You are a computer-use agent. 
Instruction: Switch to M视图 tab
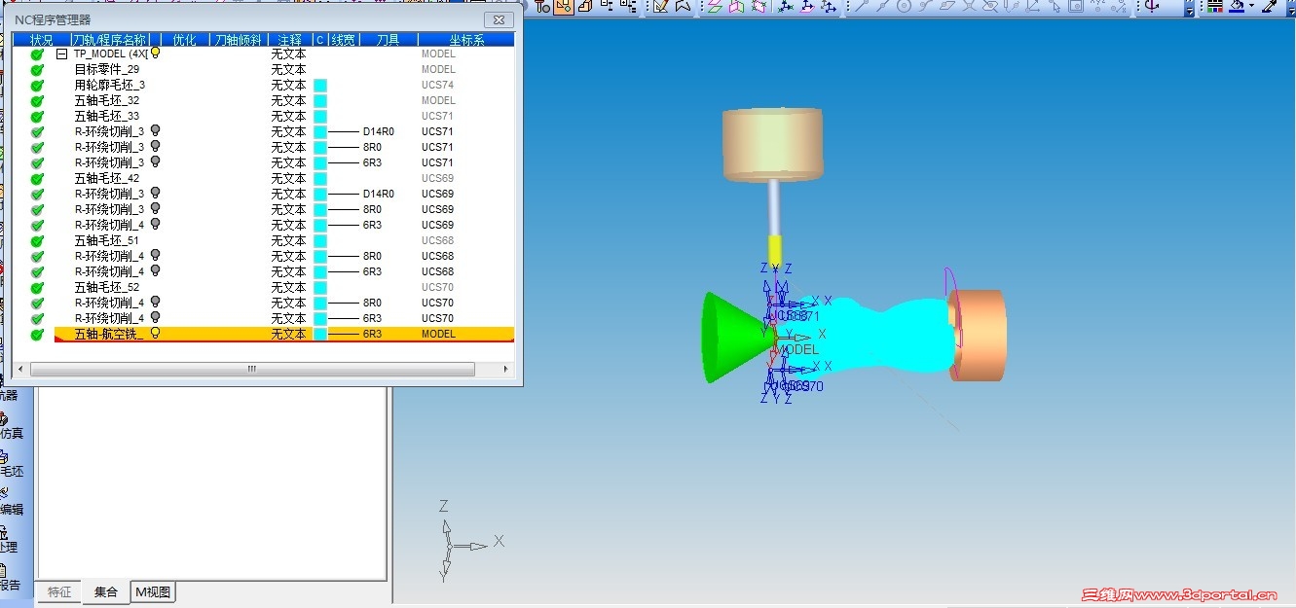153,591
